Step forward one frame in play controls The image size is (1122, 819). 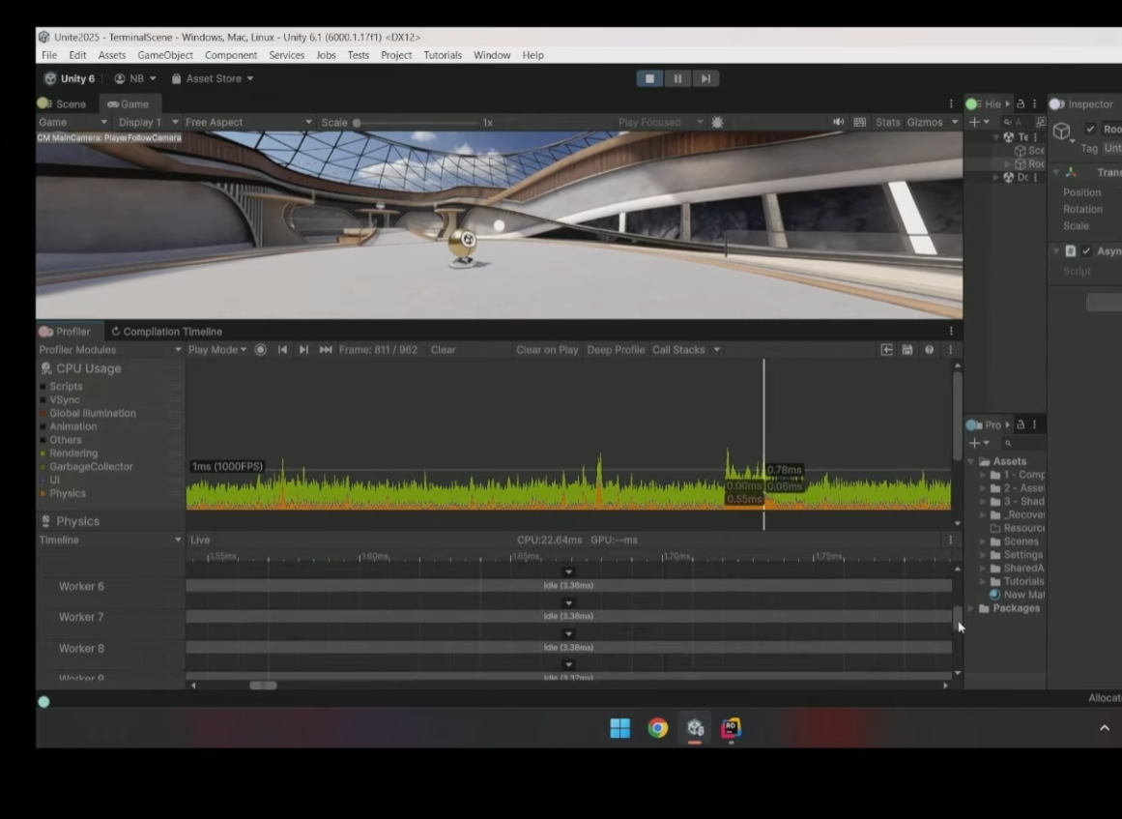(705, 78)
